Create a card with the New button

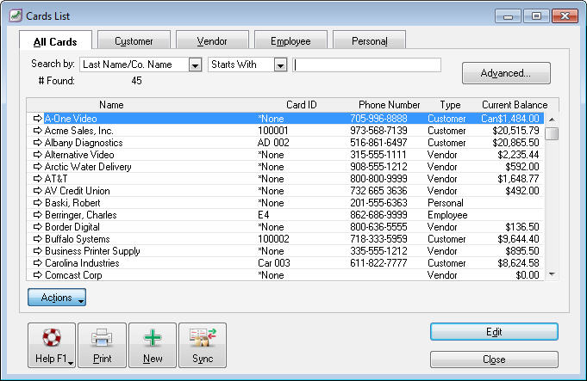pos(153,345)
